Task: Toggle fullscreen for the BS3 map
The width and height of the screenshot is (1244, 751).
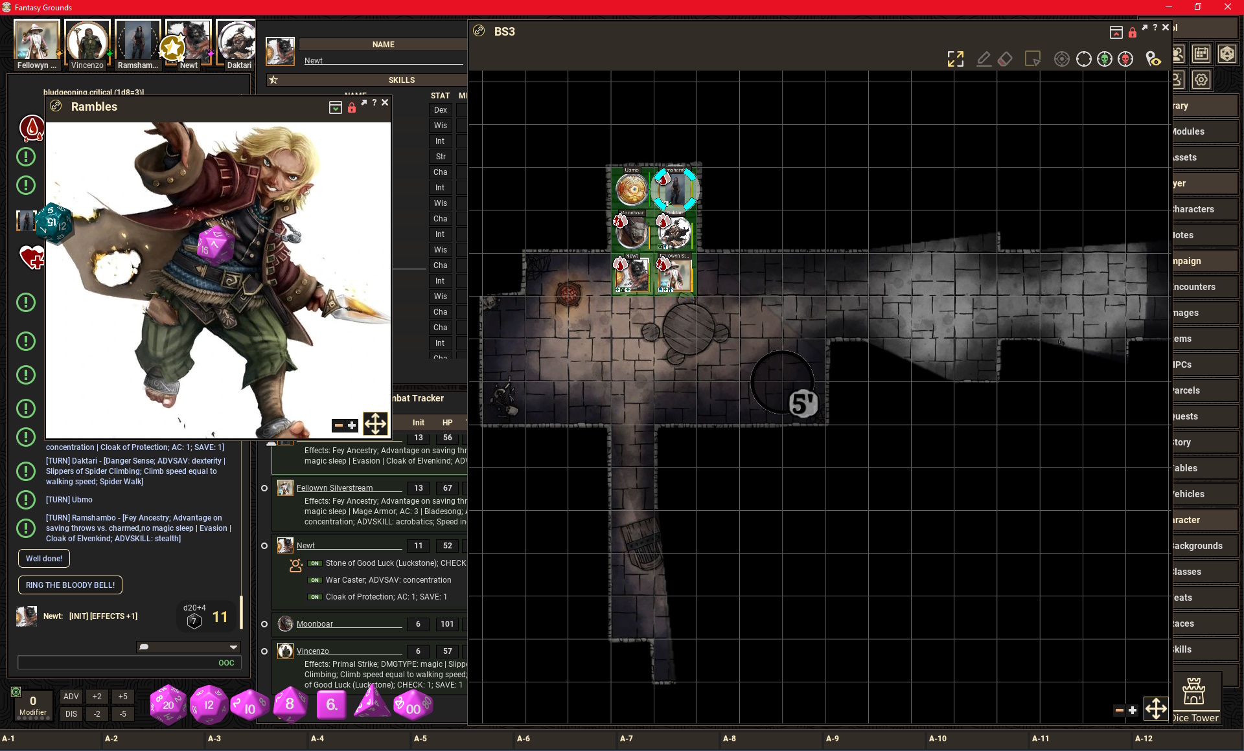Action: click(955, 60)
